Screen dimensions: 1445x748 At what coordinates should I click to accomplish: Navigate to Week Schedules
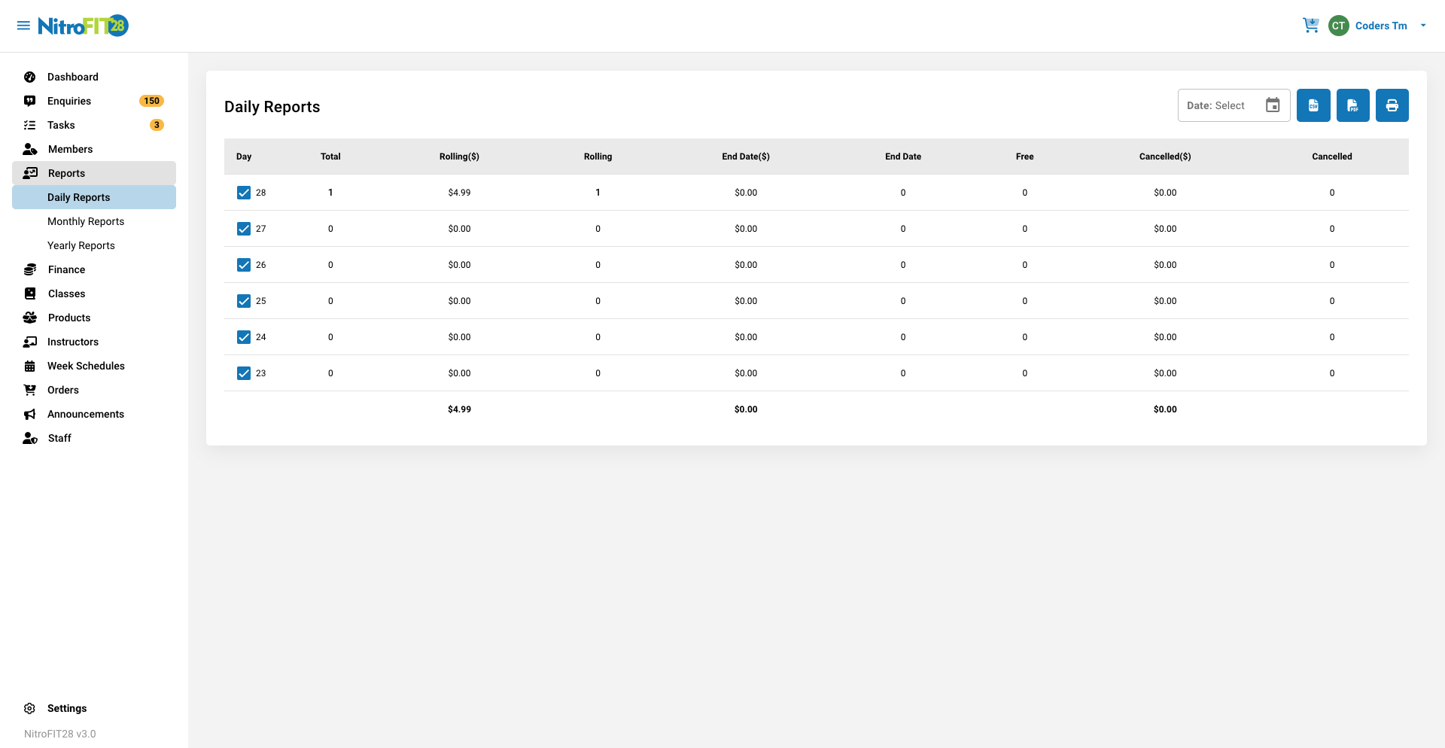(86, 366)
